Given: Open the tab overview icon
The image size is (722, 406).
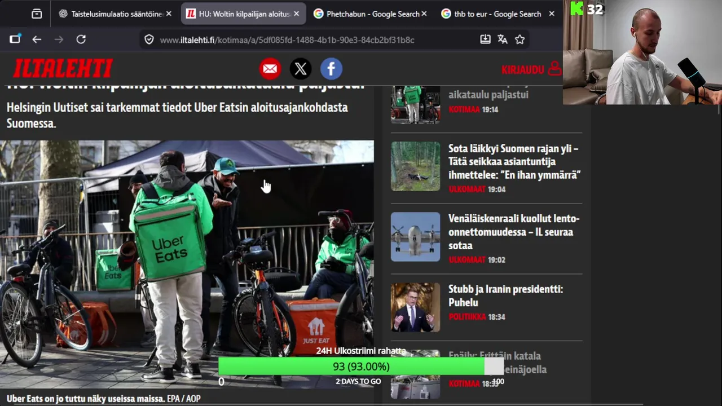Looking at the screenshot, I should 37,14.
